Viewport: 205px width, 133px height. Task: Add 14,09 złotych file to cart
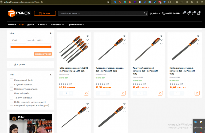(x=197, y=93)
